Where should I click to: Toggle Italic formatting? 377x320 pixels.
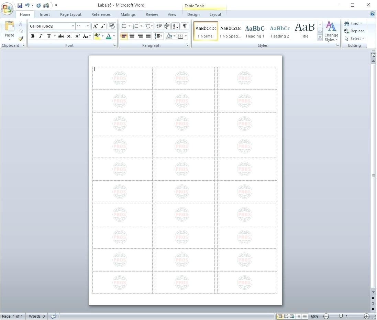(41, 36)
